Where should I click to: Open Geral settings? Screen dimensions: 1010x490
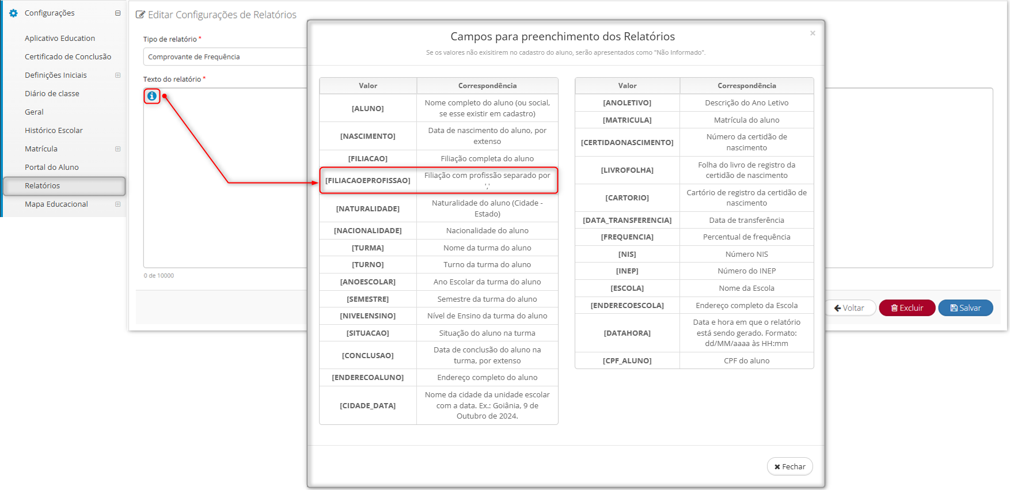(x=34, y=112)
